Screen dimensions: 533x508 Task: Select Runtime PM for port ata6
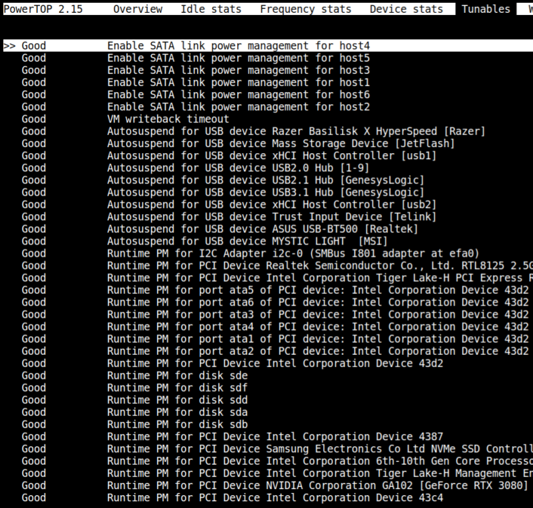[276, 303]
